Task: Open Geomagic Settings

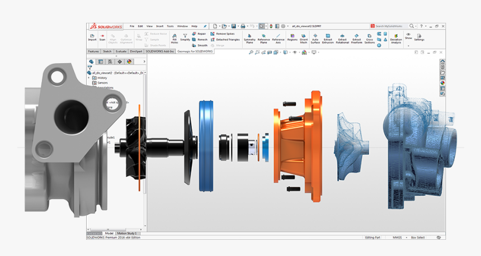Action: [x=419, y=37]
